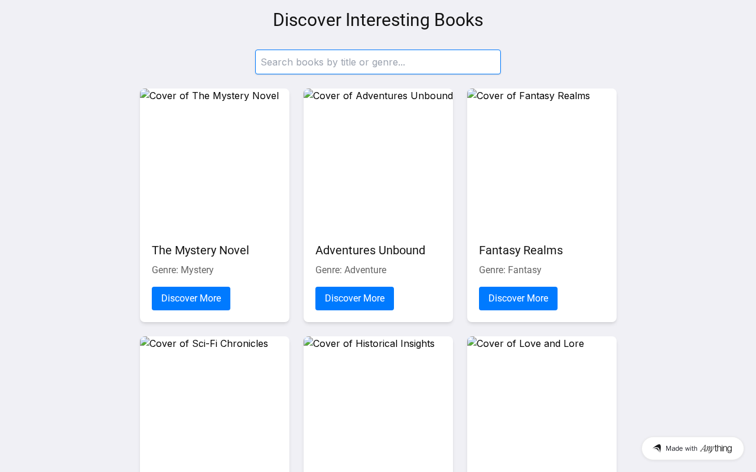Click the Genre: Fantasy label
756x472 pixels.
(x=510, y=270)
